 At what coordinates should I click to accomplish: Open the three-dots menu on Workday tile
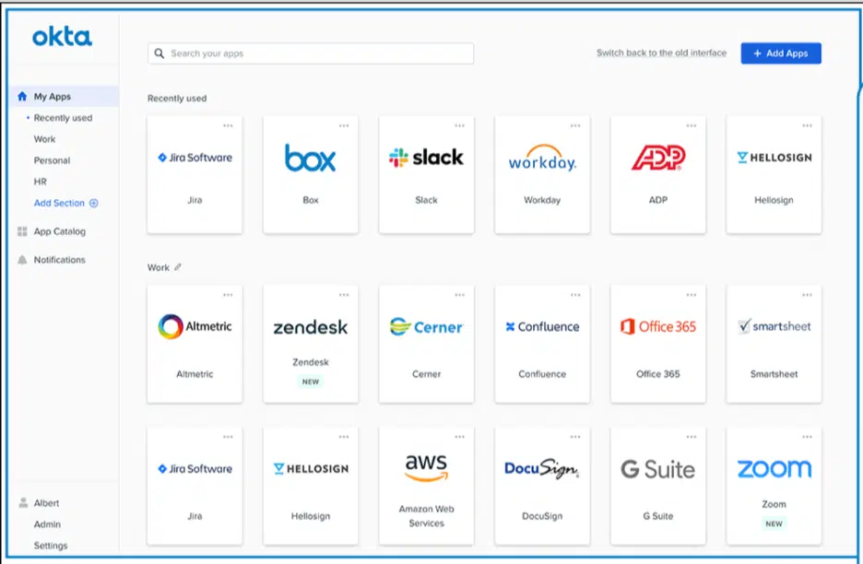[575, 125]
